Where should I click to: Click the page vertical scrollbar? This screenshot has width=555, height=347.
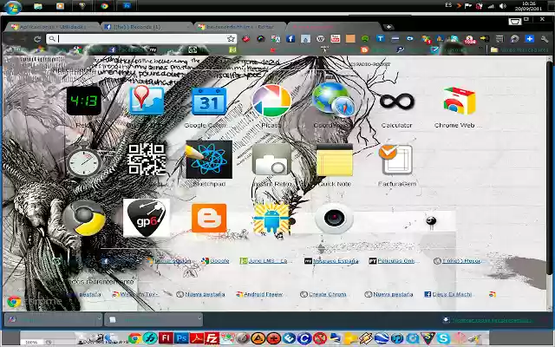549,168
